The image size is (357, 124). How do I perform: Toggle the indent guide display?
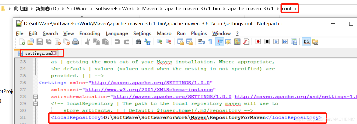220,42
